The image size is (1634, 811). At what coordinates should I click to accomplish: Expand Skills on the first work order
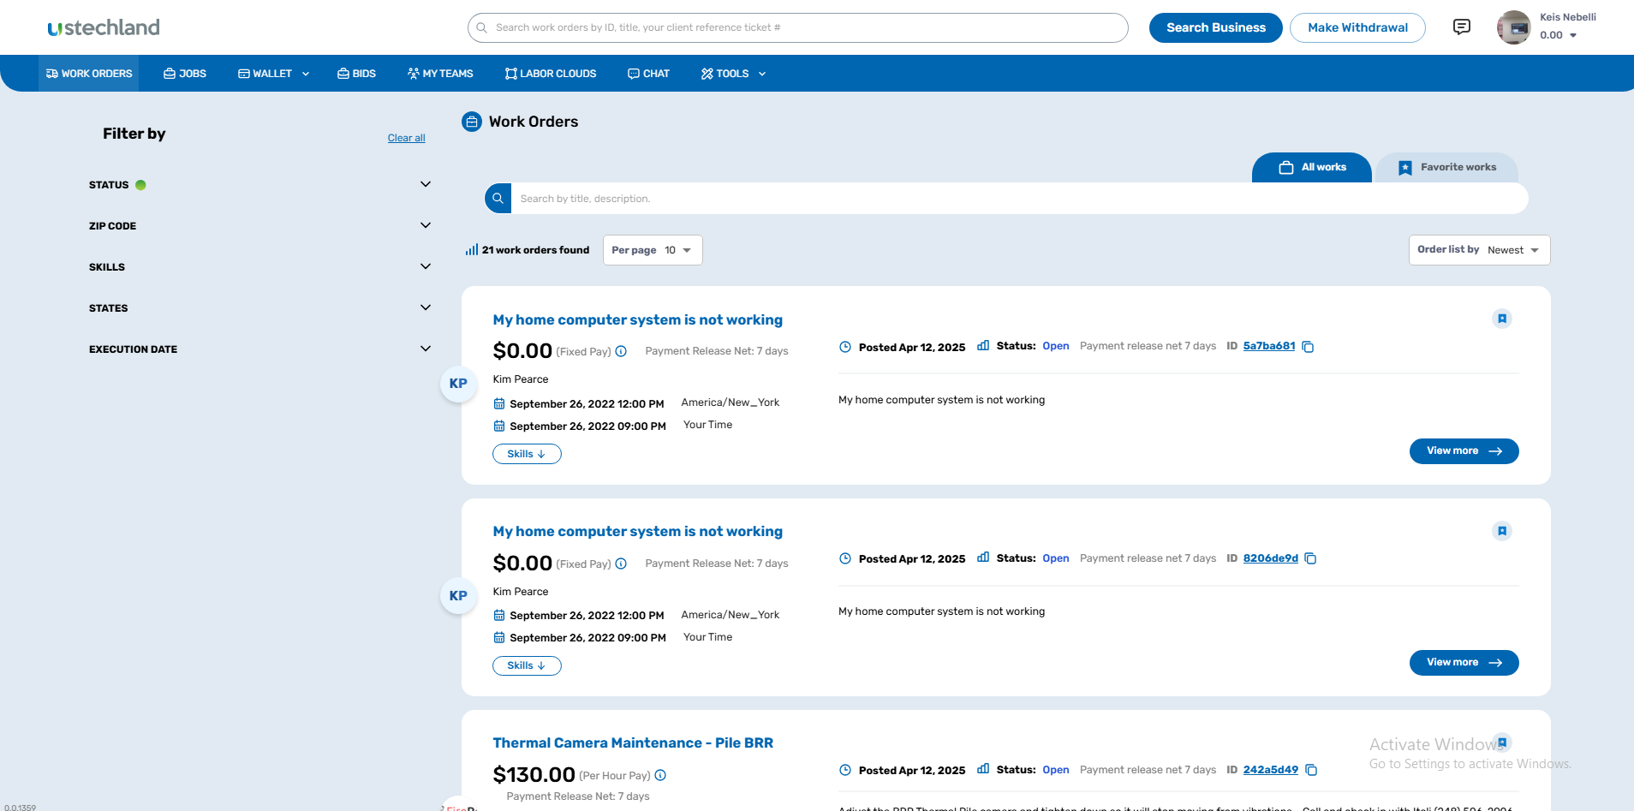pos(527,454)
